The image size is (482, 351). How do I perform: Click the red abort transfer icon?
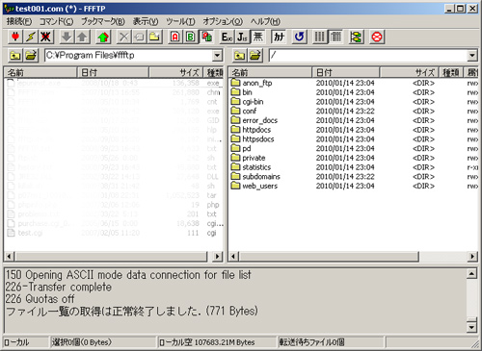coord(377,37)
